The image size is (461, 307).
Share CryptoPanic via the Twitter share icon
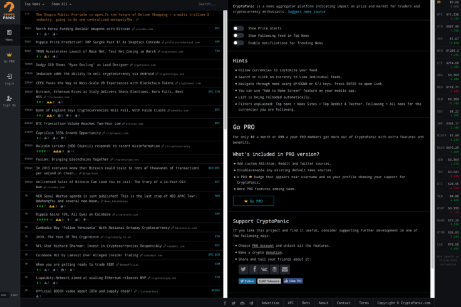coord(243,269)
